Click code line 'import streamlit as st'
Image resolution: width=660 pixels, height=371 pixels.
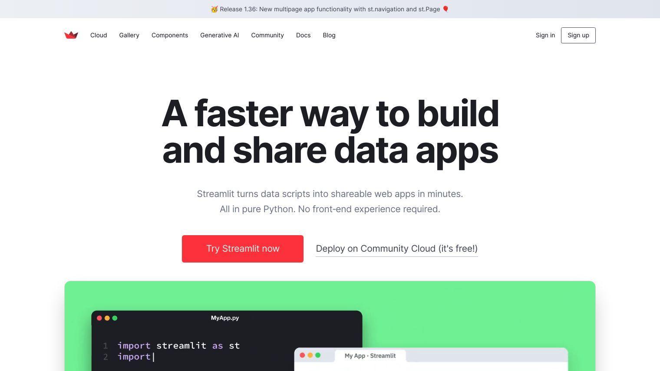tap(178, 345)
